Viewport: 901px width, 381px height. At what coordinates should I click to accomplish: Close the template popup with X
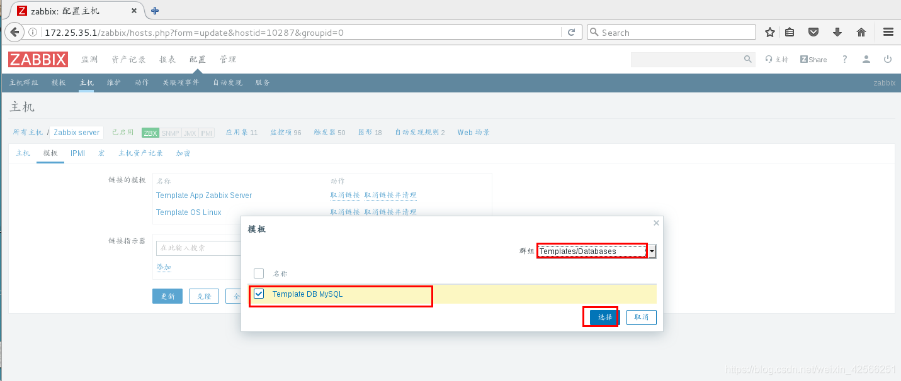[x=656, y=223]
